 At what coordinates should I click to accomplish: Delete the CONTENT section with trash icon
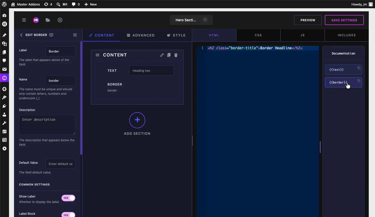(x=176, y=55)
